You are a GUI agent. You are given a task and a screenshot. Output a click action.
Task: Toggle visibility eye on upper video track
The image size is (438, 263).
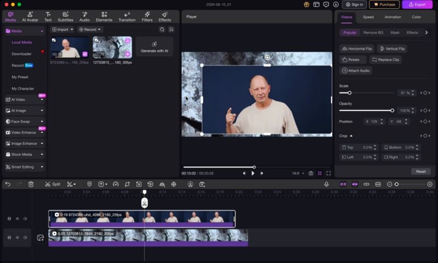[18, 219]
